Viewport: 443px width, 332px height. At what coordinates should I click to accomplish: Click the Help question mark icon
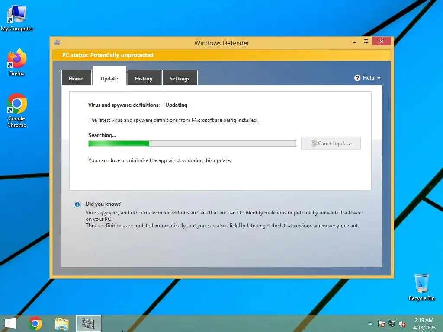point(357,78)
